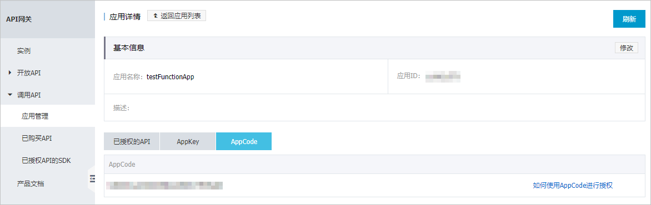The width and height of the screenshot is (651, 205).
Task: Switch to the 已授权的API tab
Action: pyautogui.click(x=132, y=141)
